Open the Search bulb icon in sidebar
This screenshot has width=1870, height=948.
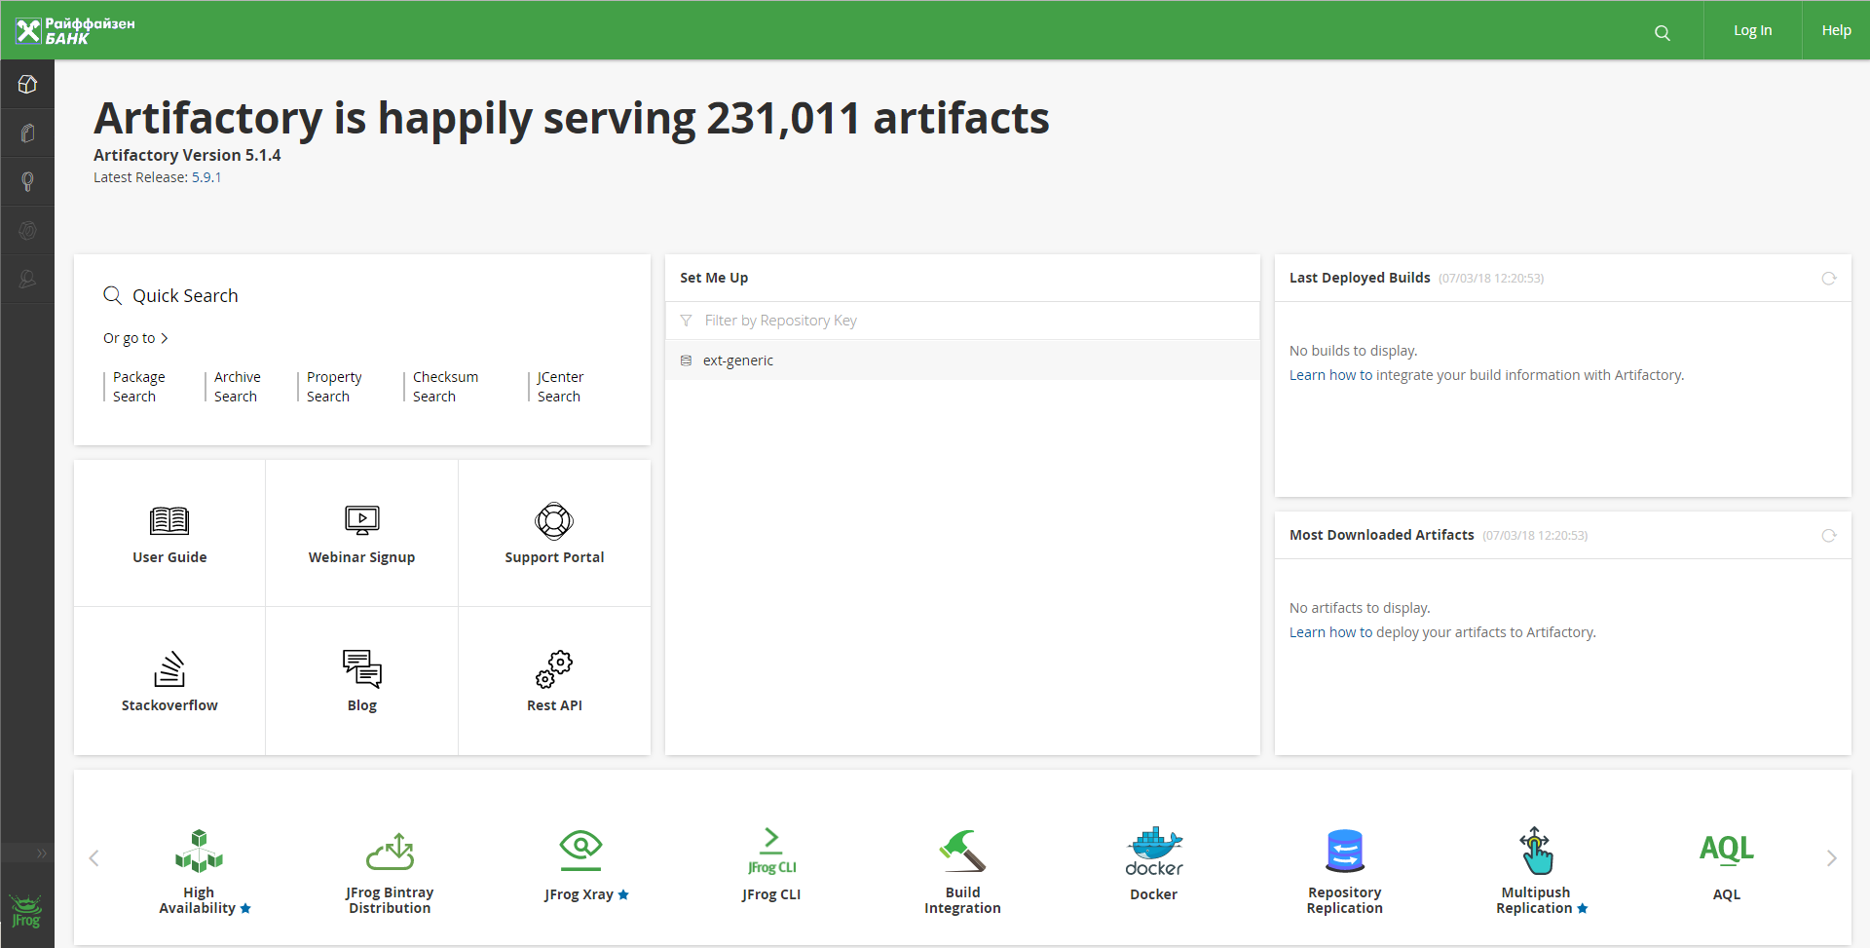27,181
